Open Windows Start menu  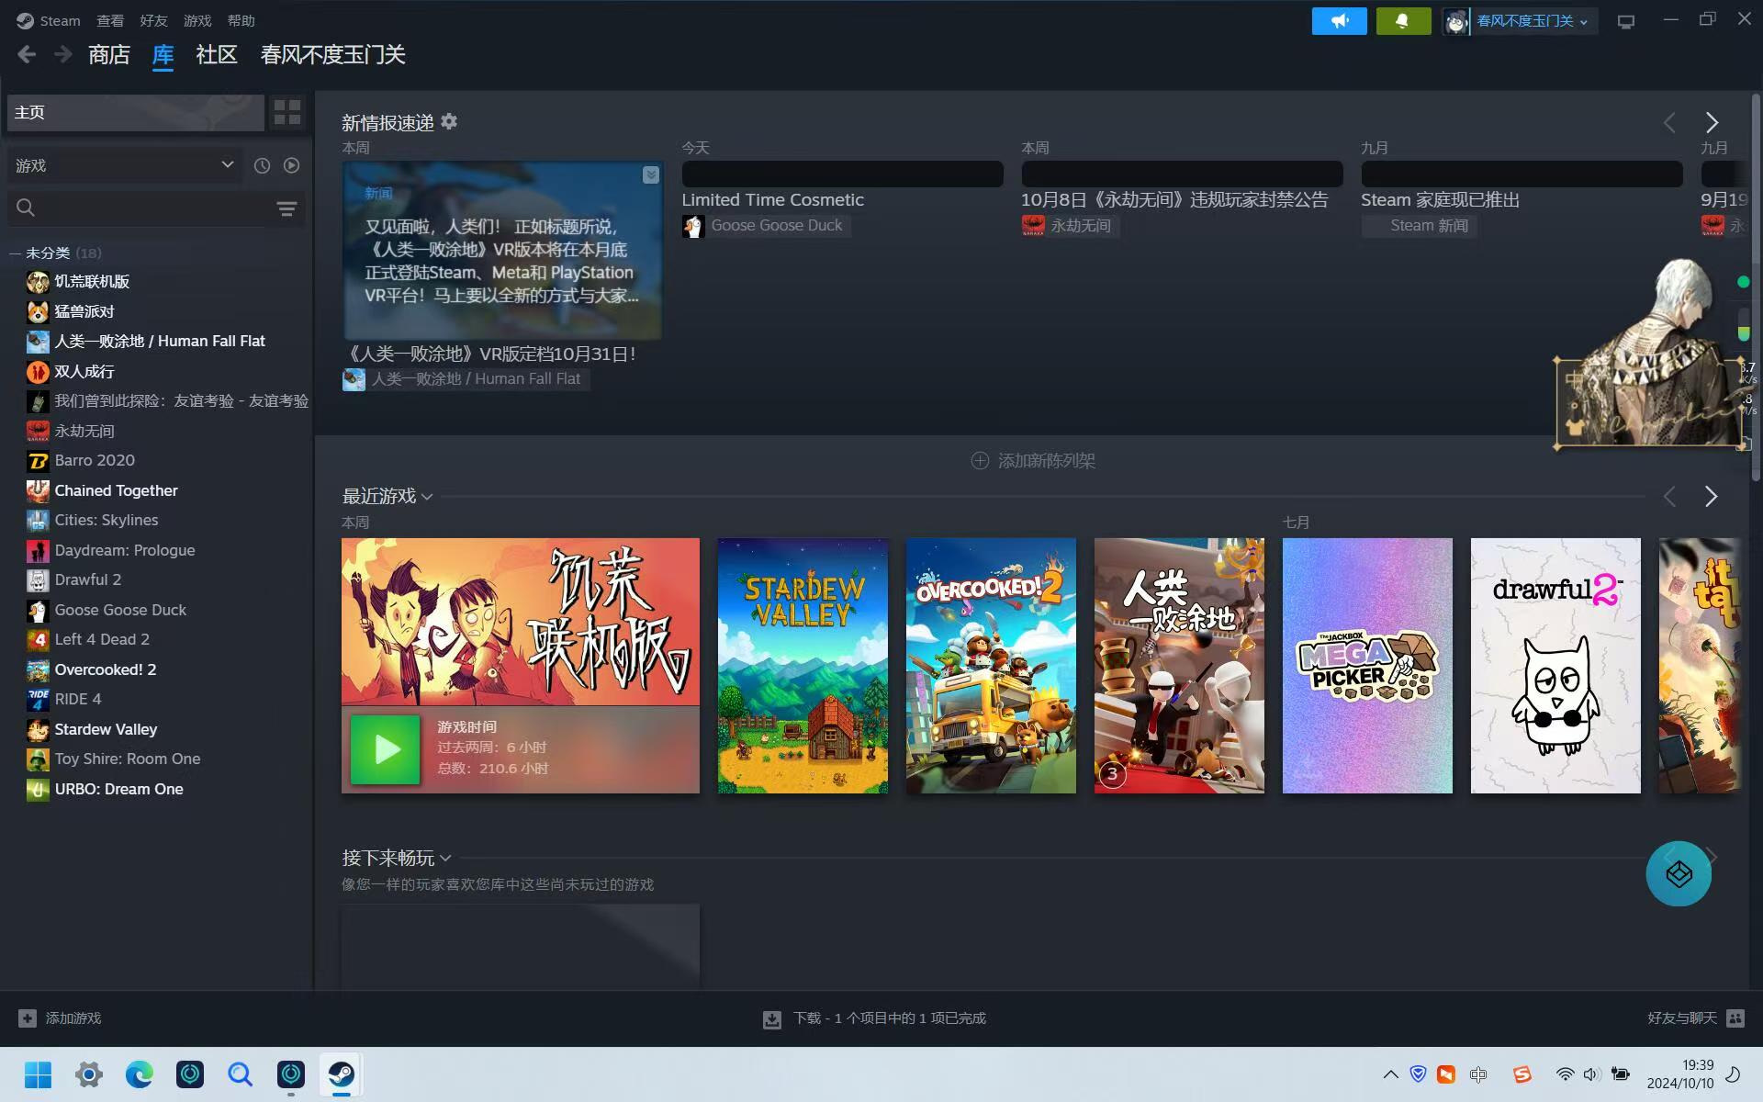38,1074
